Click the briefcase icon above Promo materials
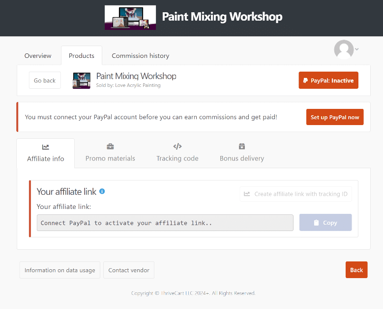This screenshot has width=383, height=309. click(110, 146)
